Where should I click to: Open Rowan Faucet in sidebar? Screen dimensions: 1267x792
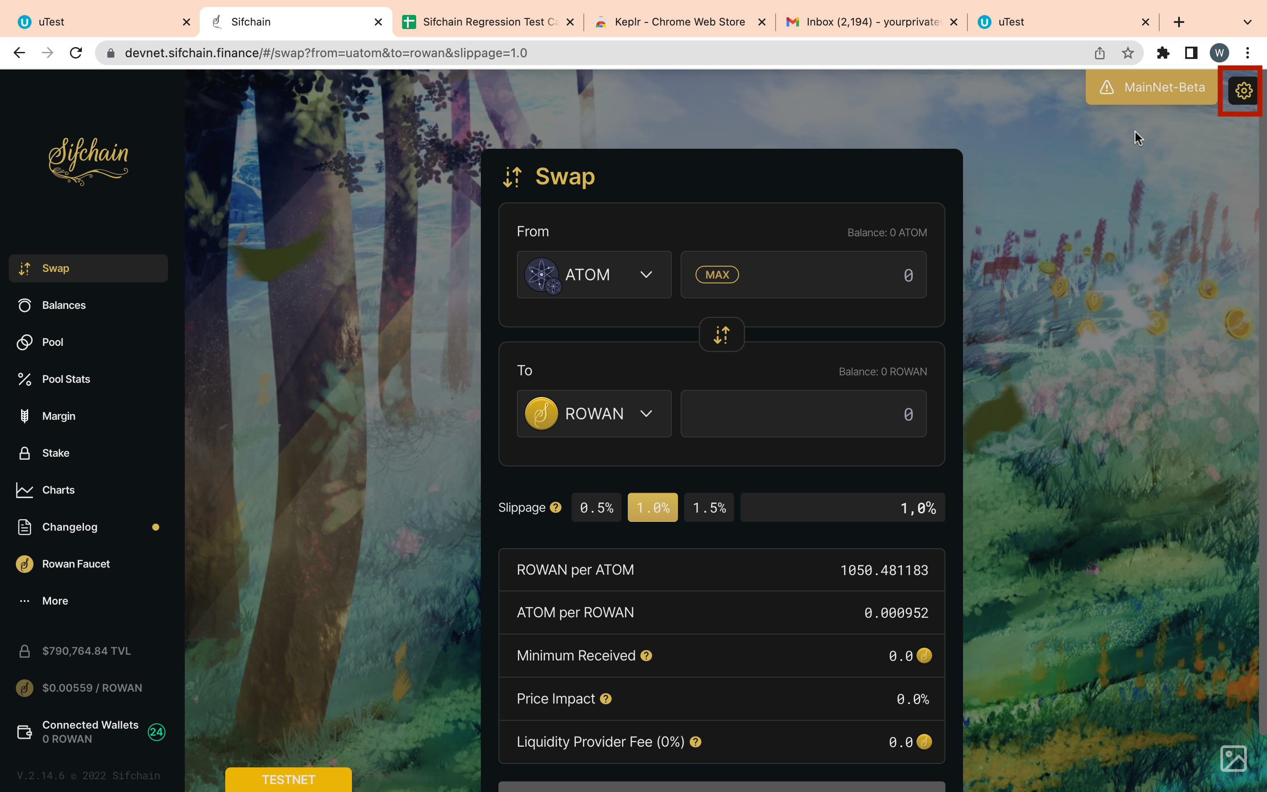coord(88,564)
